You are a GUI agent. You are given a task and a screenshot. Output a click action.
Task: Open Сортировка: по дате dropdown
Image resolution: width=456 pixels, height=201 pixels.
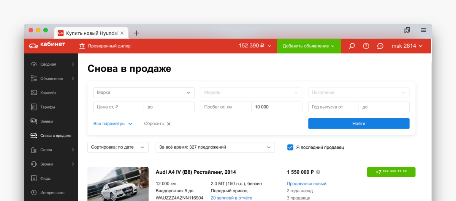pos(118,147)
